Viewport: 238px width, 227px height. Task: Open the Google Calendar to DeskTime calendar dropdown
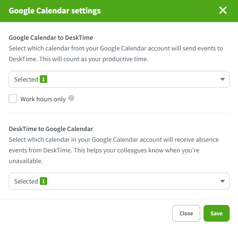tap(119, 79)
